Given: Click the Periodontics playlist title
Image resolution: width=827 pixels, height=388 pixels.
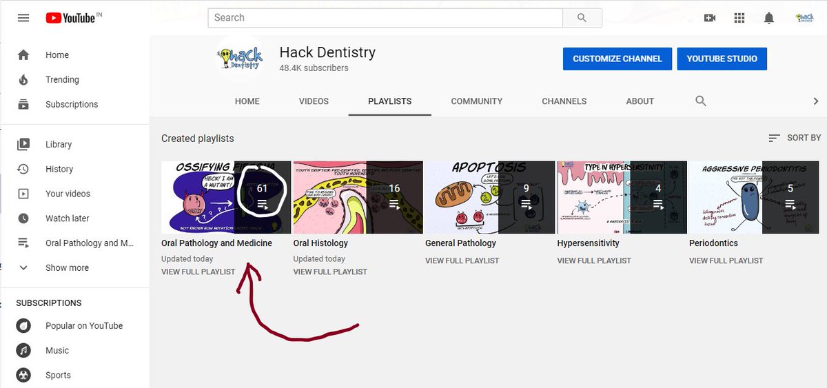Looking at the screenshot, I should pyautogui.click(x=713, y=243).
